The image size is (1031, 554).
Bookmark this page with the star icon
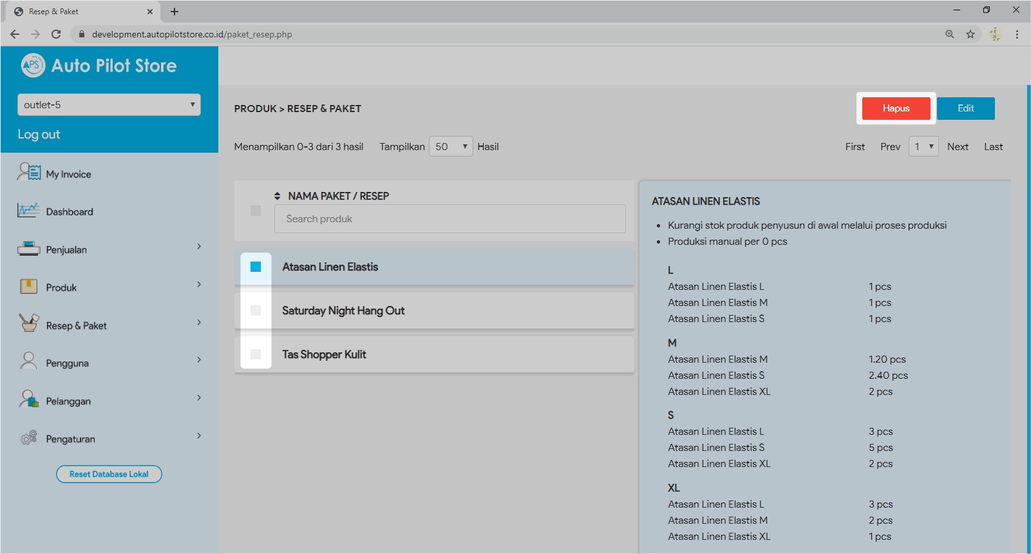[970, 34]
